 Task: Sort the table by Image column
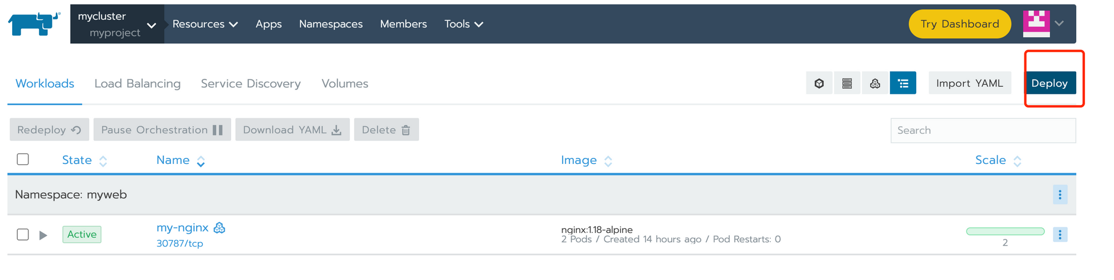(587, 160)
